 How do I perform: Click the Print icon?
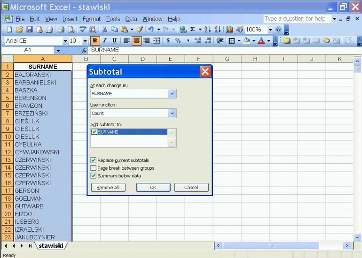[x=61, y=30]
